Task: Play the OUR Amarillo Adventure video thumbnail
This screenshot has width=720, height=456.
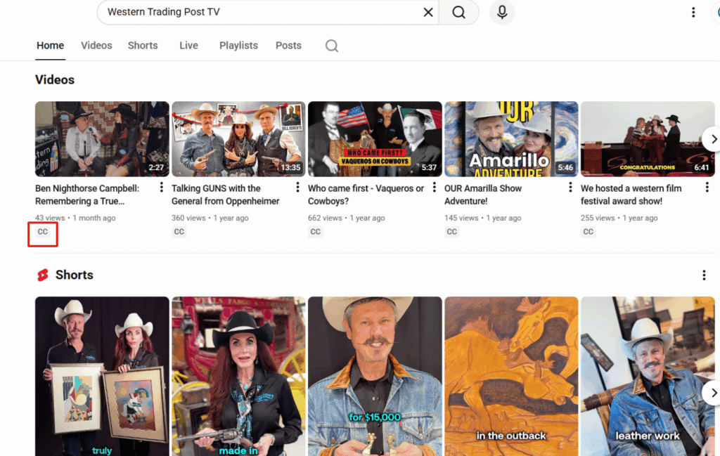Action: coord(511,139)
